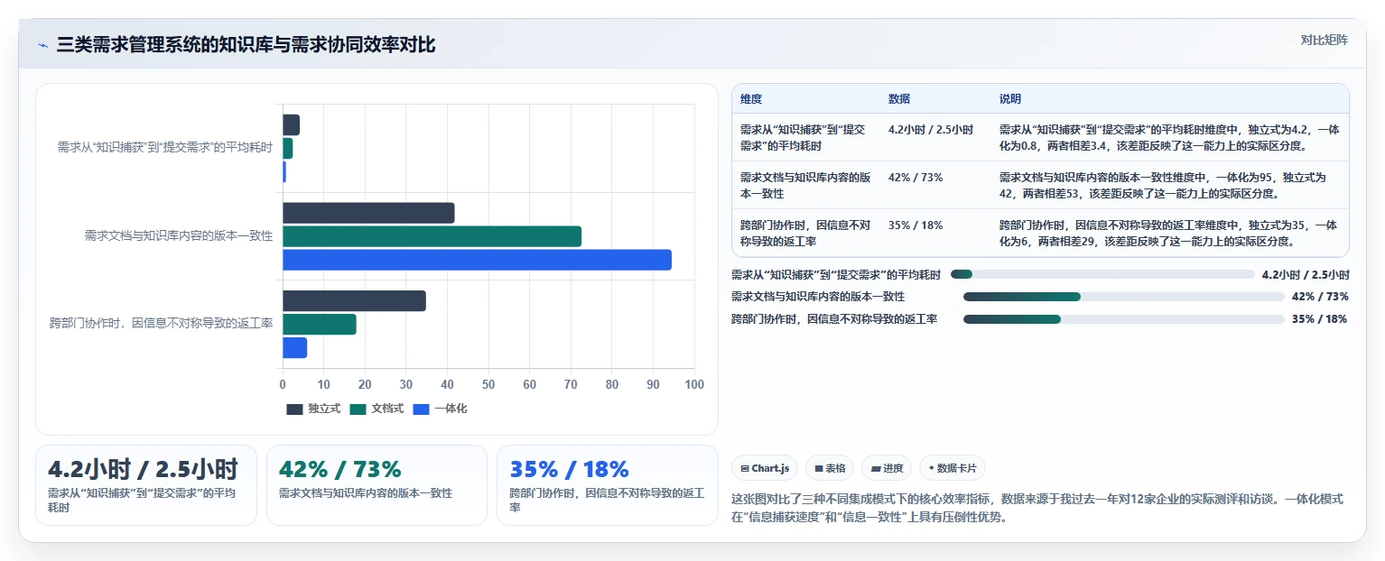Image resolution: width=1385 pixels, height=561 pixels.
Task: Open the 4.2小时 / 2.5小时 stat card
Action: coord(146,485)
